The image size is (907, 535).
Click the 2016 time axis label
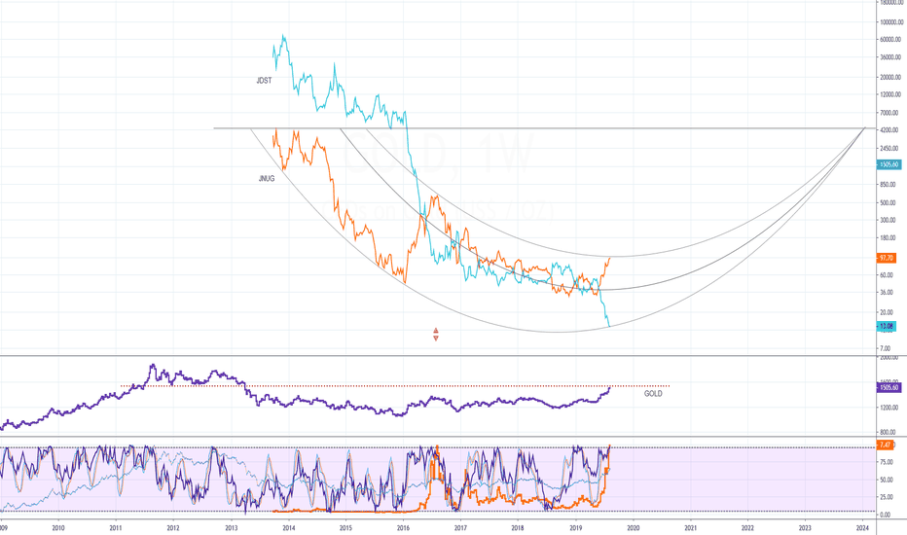403,528
